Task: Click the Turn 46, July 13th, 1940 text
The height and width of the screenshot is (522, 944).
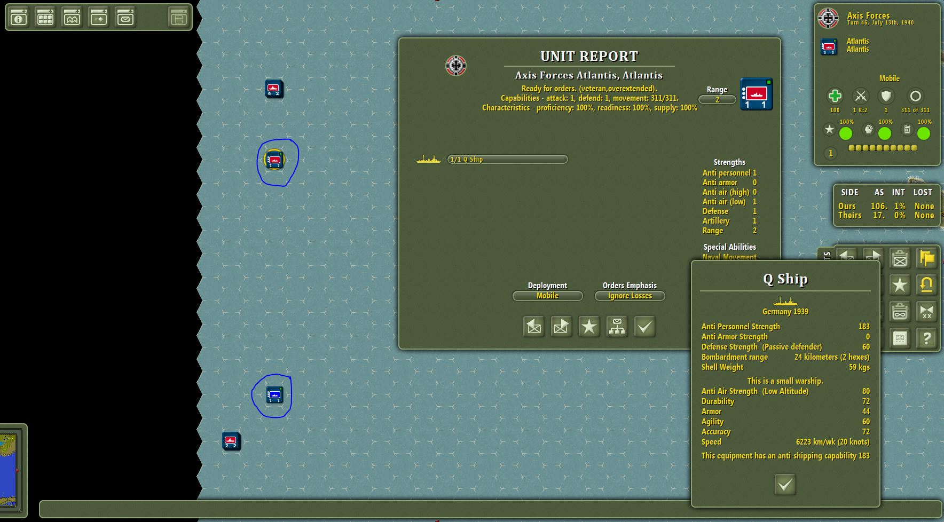Action: [x=880, y=23]
